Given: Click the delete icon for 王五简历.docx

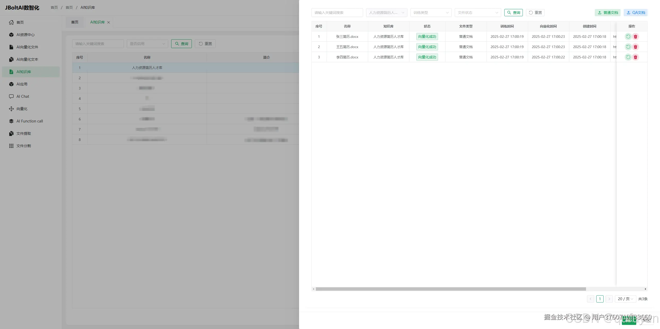Looking at the screenshot, I should coord(636,47).
